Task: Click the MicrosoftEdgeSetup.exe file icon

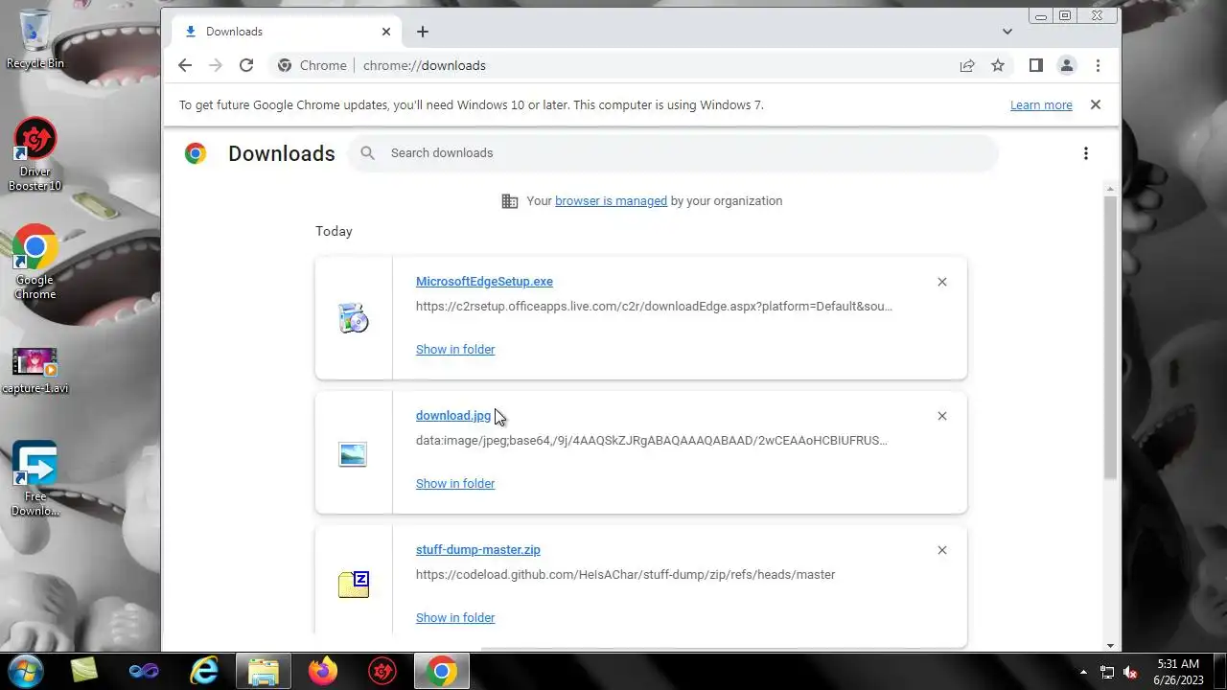Action: coord(354,318)
